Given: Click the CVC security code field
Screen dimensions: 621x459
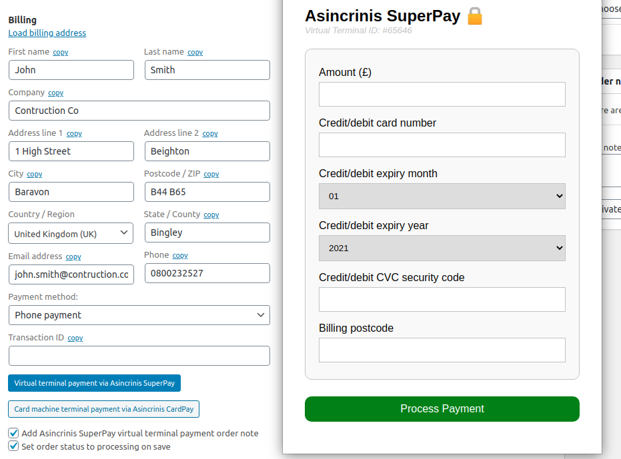Looking at the screenshot, I should 442,300.
